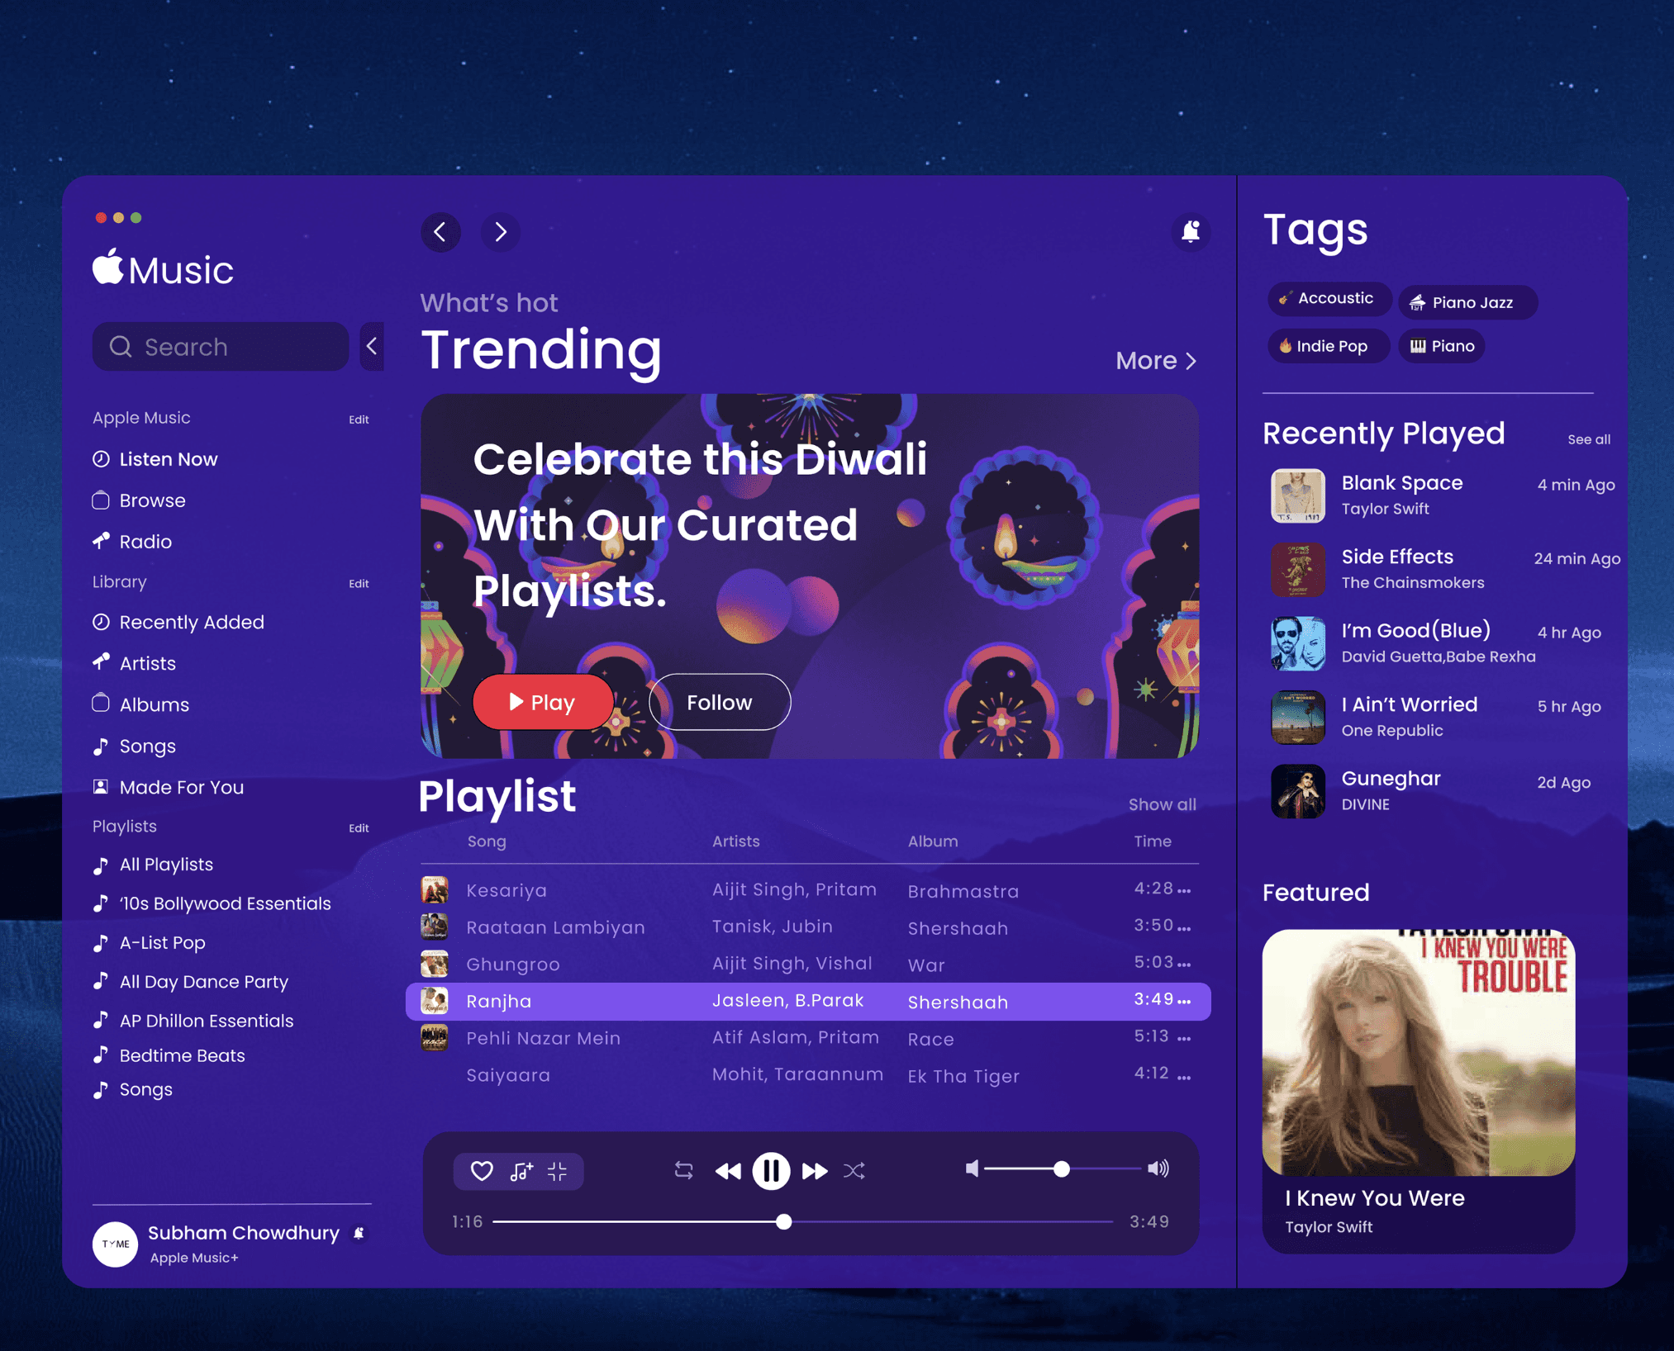This screenshot has height=1351, width=1674.
Task: Show all playlist songs
Action: [x=1162, y=804]
